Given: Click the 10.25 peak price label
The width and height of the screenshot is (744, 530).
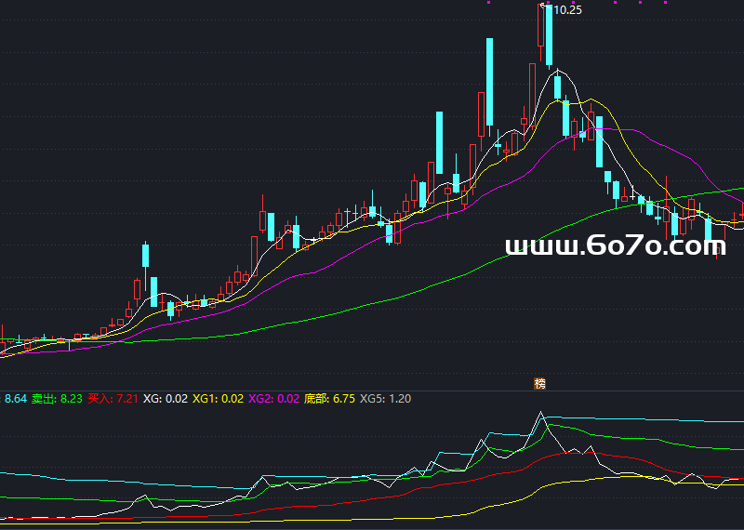Looking at the screenshot, I should pyautogui.click(x=567, y=10).
